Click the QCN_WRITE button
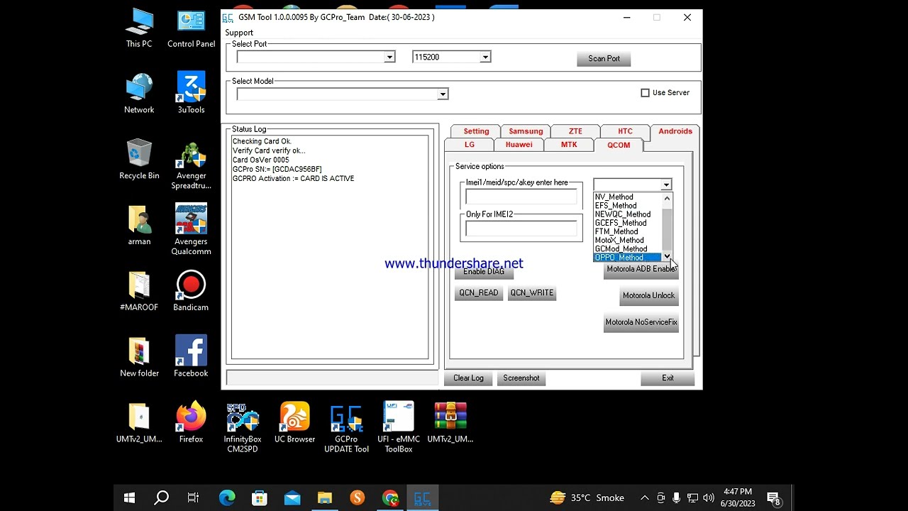Viewport: 908px width, 511px height. 532,293
